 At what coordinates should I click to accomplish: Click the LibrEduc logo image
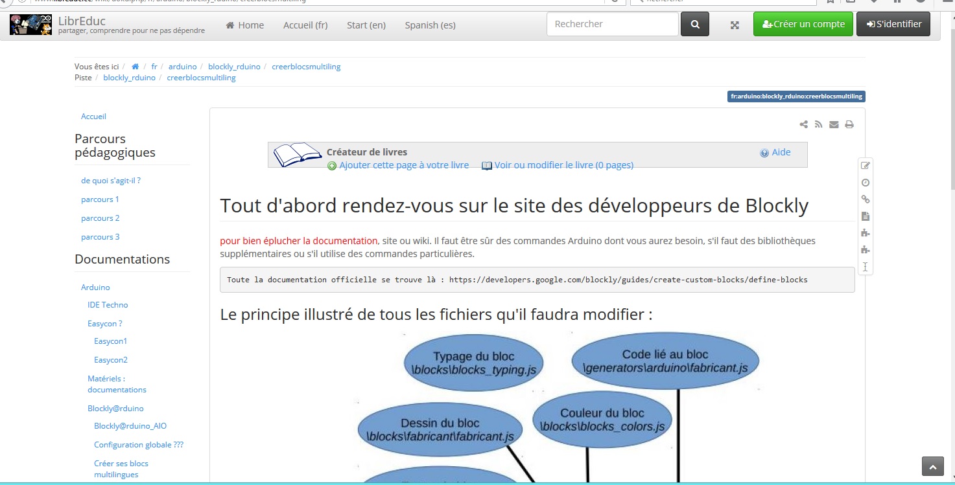tap(30, 25)
